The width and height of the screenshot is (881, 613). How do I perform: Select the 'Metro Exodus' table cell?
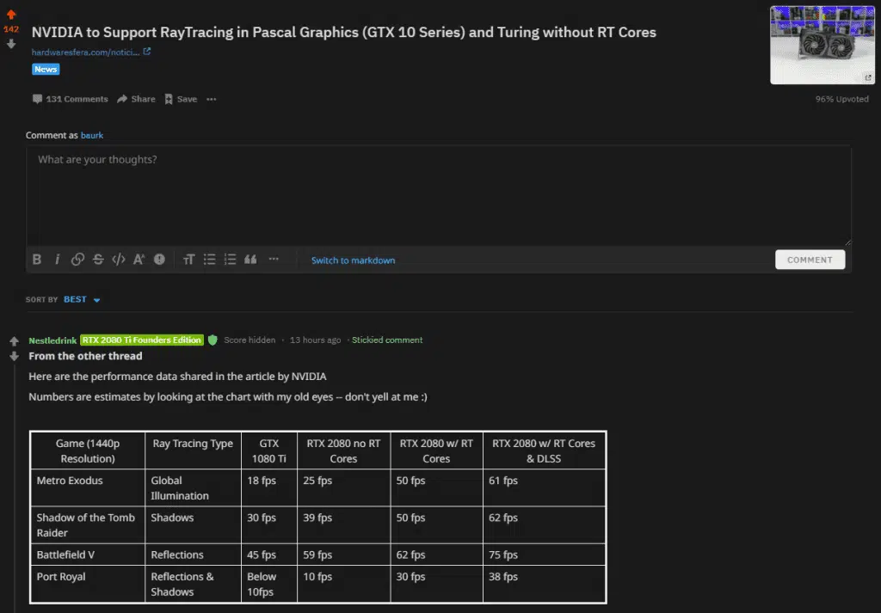coord(88,487)
